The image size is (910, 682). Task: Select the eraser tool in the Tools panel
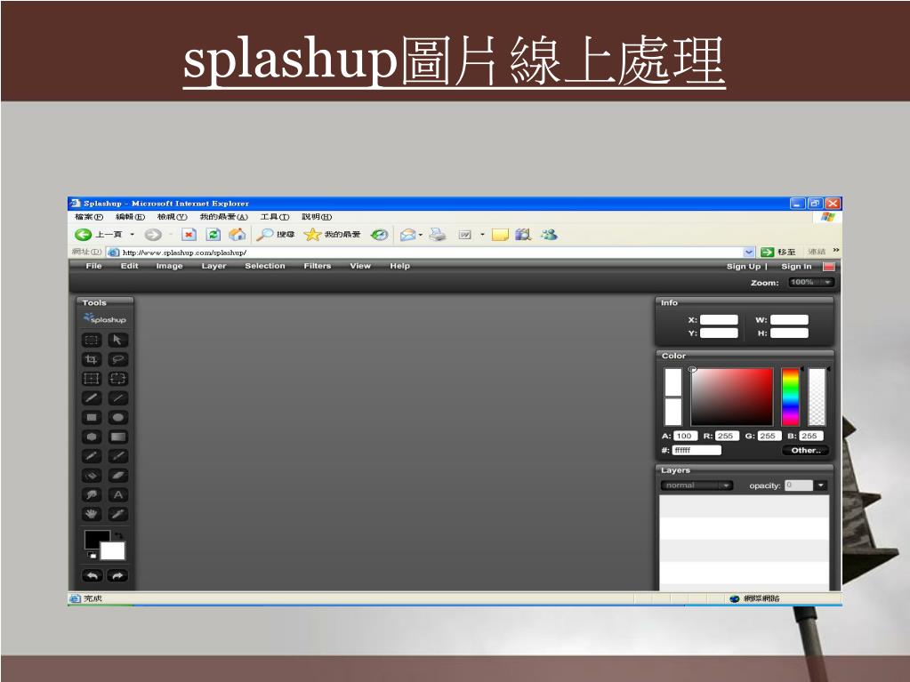coord(117,476)
